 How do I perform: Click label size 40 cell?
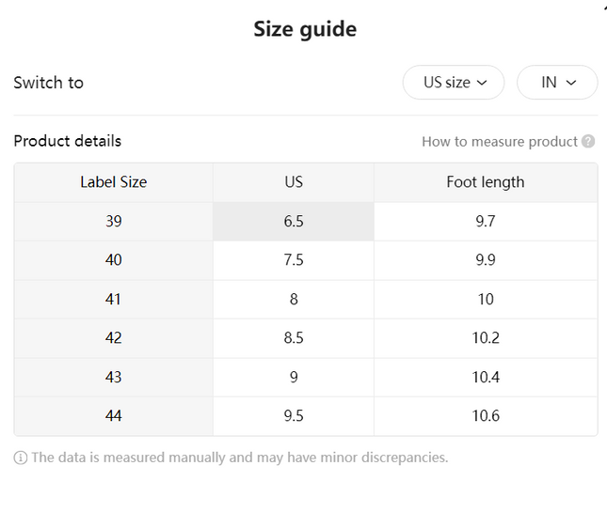[114, 260]
